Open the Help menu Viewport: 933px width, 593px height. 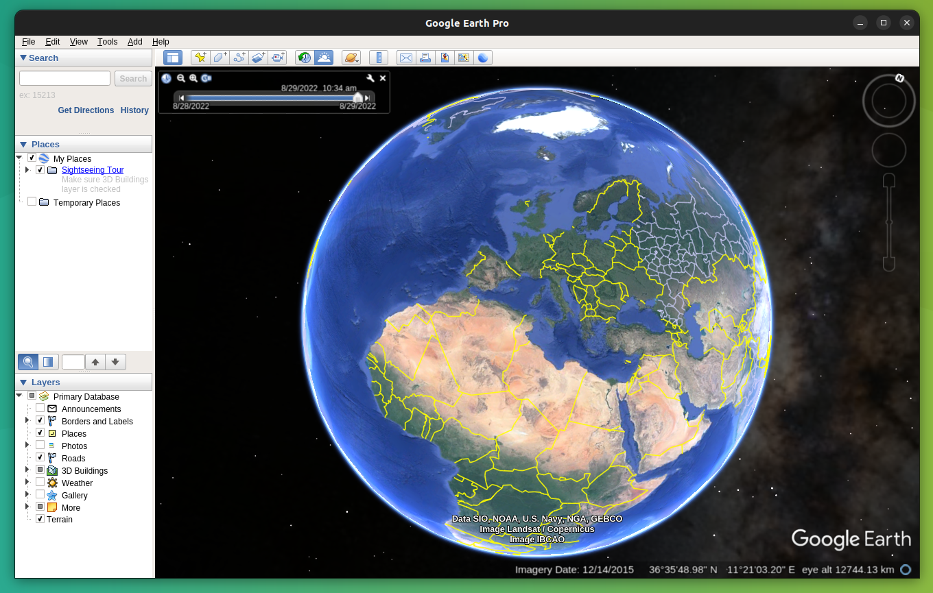pos(161,42)
